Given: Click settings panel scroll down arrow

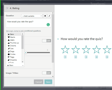Looking at the screenshot, I should (53, 76).
